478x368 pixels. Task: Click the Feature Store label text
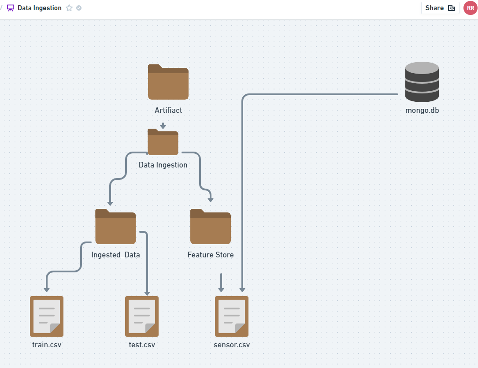click(x=210, y=254)
